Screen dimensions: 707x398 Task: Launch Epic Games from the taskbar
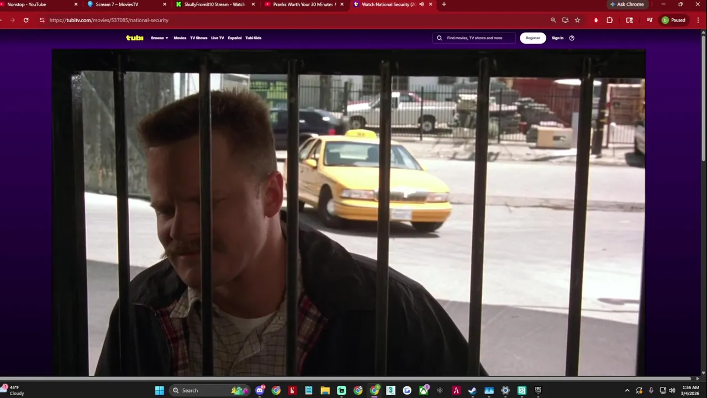538,390
